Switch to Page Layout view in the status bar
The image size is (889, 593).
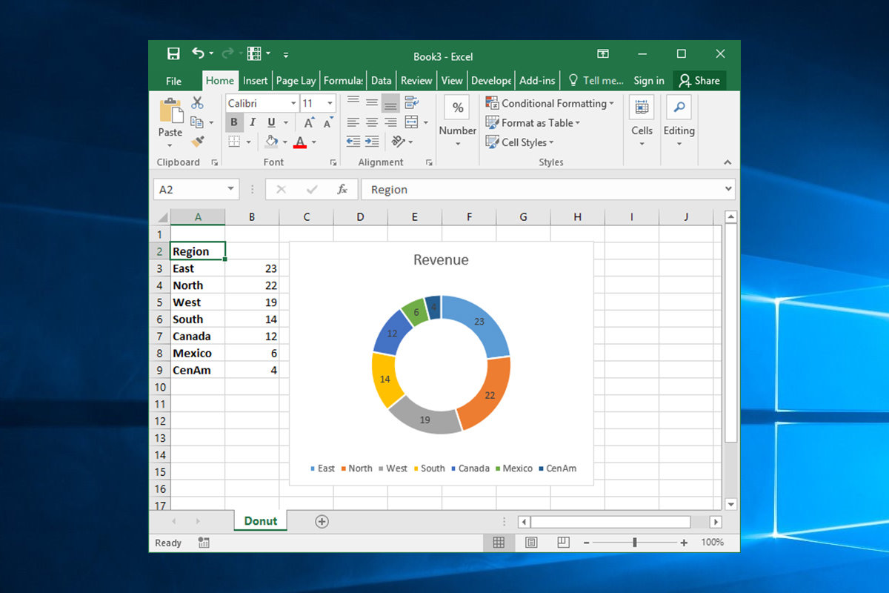point(531,543)
